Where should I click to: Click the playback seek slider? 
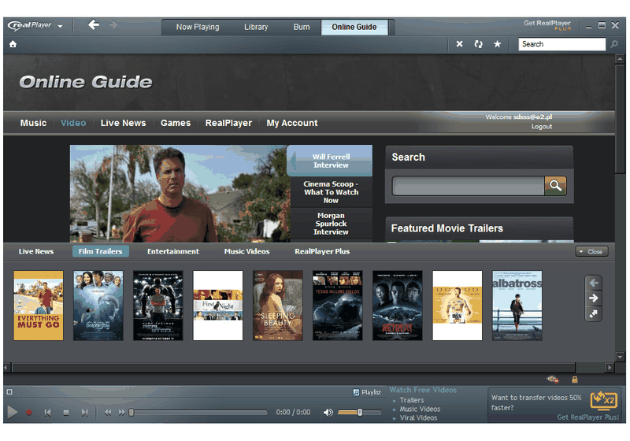[x=198, y=413]
